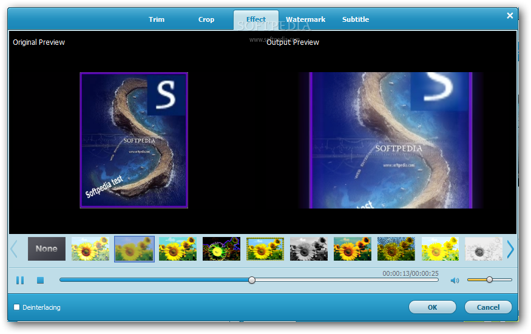Select the None effect thumbnail

tap(47, 249)
